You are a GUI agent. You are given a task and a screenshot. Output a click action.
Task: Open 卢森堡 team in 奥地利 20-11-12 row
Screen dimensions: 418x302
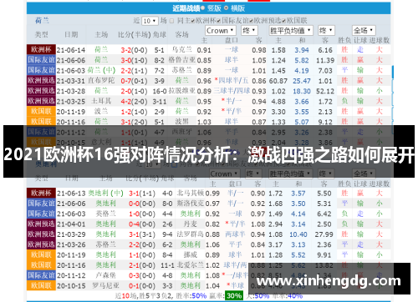click(x=105, y=275)
